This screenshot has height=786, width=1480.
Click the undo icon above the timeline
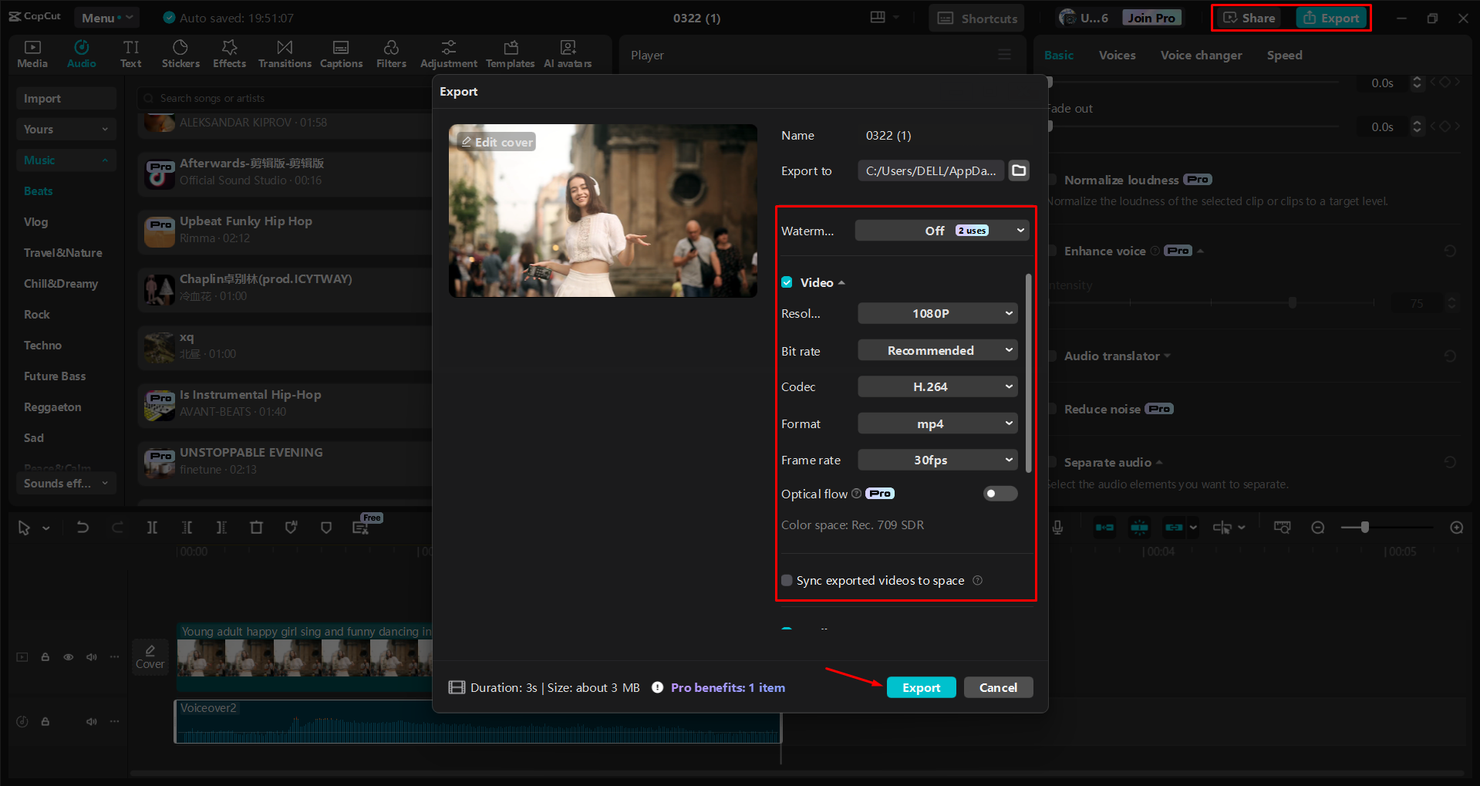83,528
